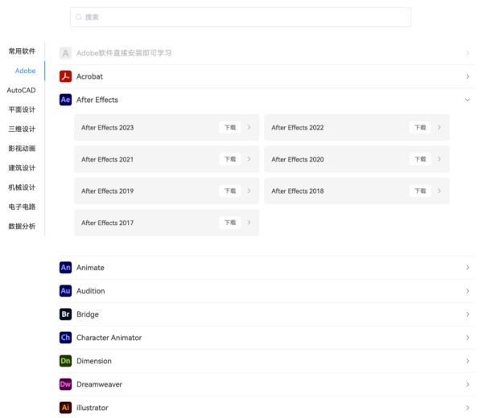Viewport: 483px width, 418px height.
Task: Click the Audition row label
Action: coord(90,291)
